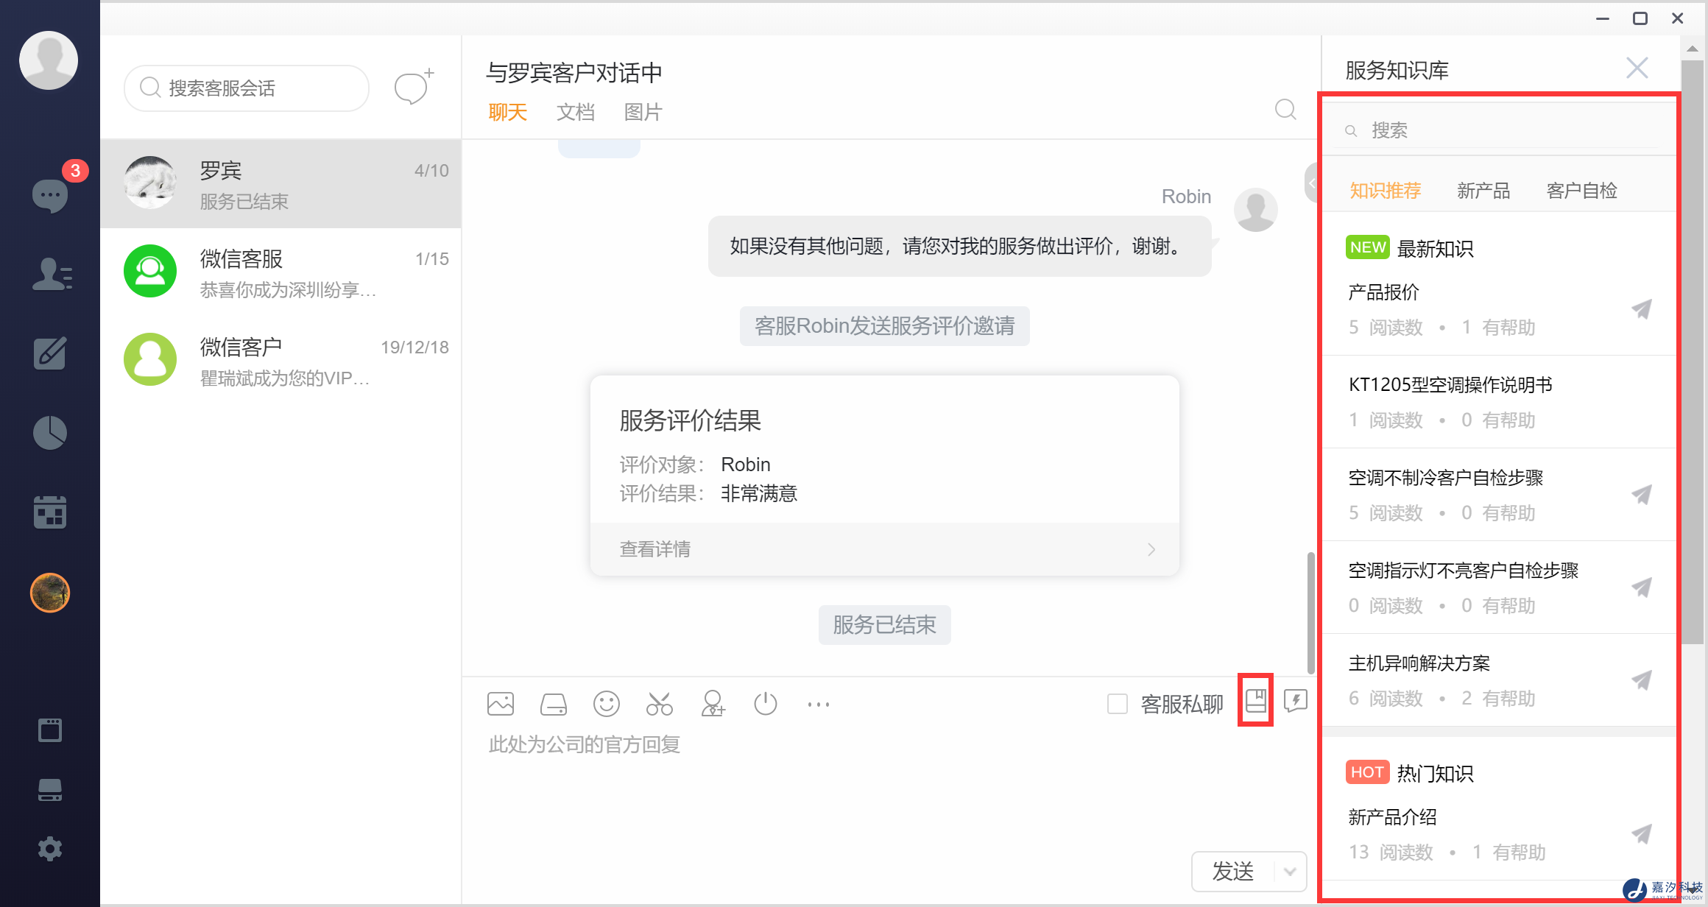Switch to the 聊天 tab
This screenshot has width=1708, height=907.
pyautogui.click(x=508, y=112)
